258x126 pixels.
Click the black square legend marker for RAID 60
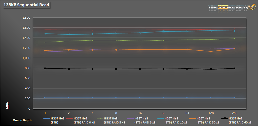(x=225, y=118)
